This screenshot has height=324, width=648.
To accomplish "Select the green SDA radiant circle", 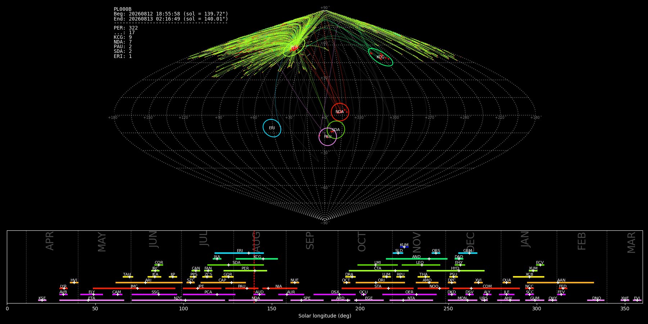I will [336, 130].
